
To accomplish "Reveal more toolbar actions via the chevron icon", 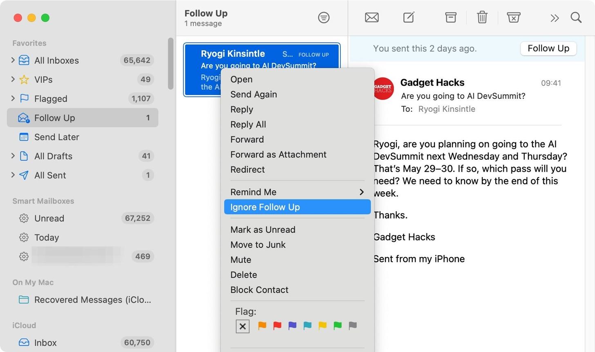I will 554,18.
